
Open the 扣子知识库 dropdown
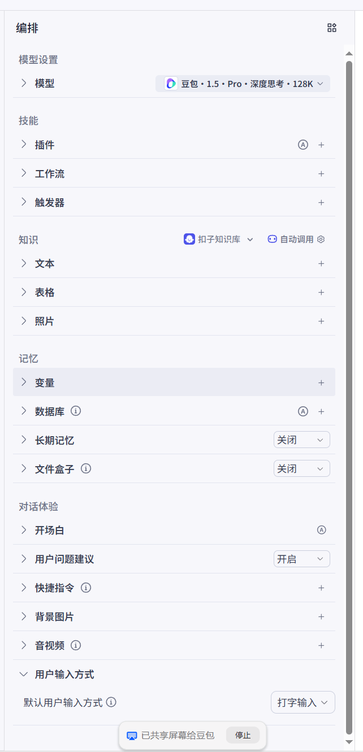[x=219, y=239]
